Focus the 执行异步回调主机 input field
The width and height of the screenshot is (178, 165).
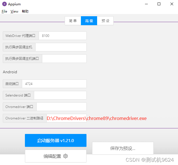pos(61,47)
